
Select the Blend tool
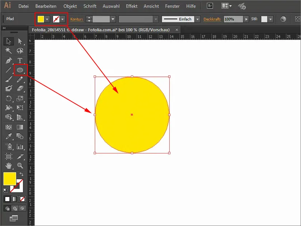tap(20, 136)
